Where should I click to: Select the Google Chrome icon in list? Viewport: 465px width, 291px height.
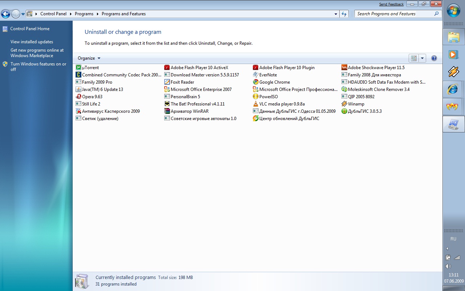256,82
